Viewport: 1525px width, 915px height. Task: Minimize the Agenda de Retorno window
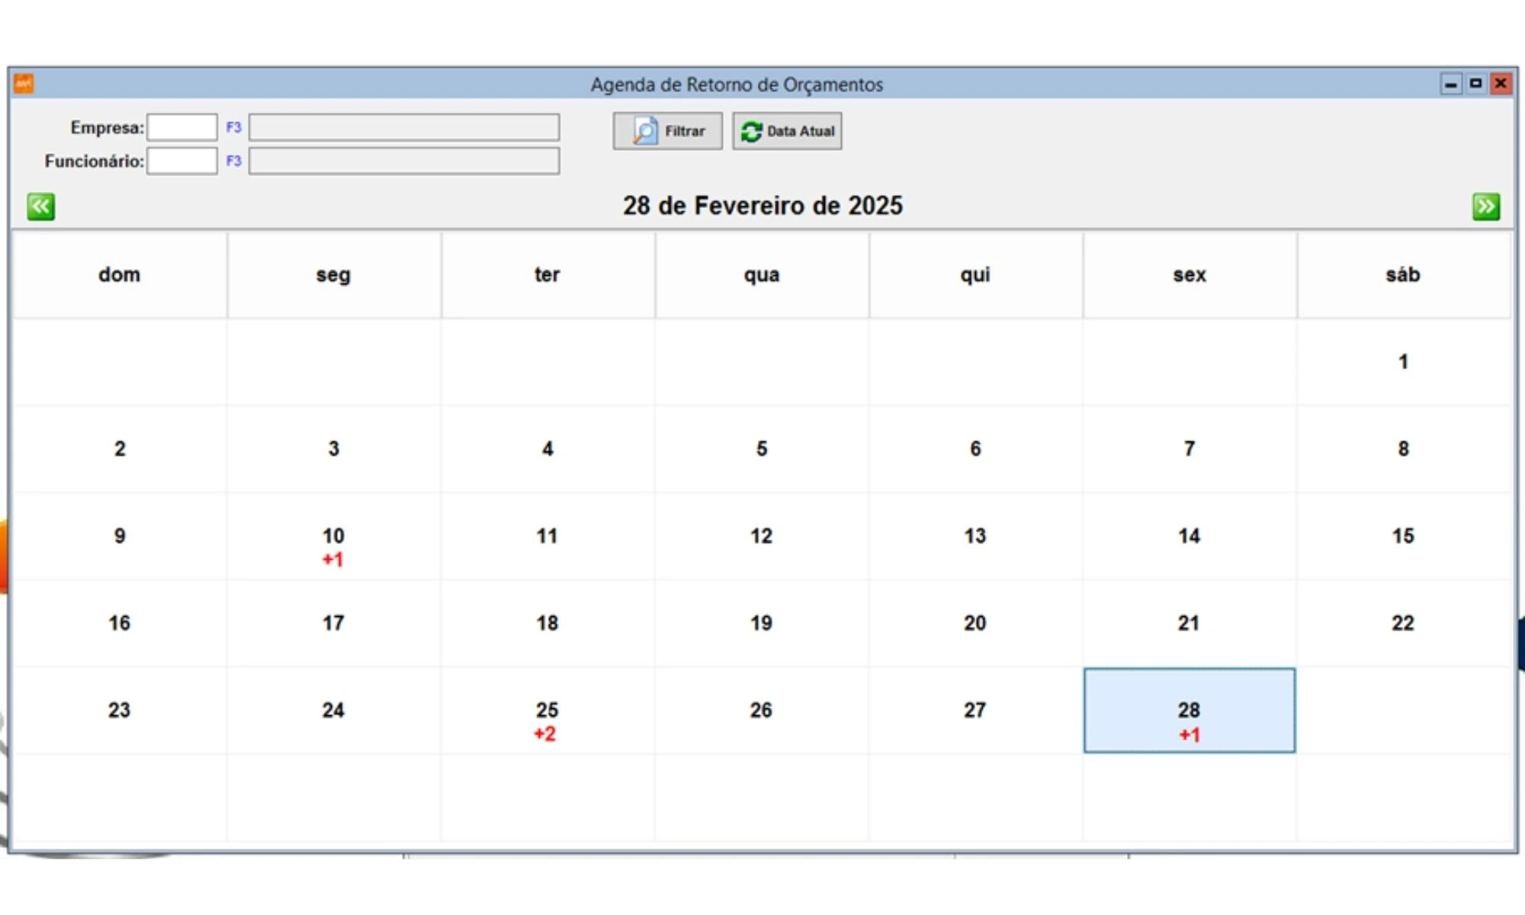[x=1450, y=83]
